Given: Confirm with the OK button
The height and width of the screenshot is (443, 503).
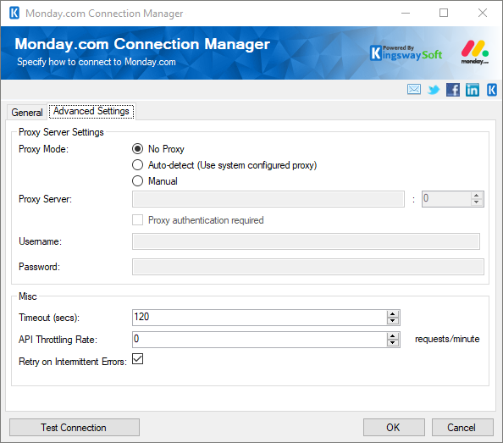Looking at the screenshot, I should click(394, 427).
